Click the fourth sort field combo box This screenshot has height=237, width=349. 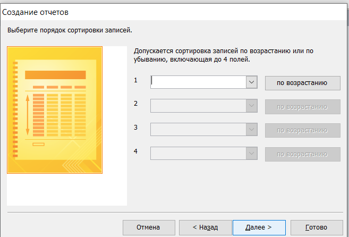(198, 154)
